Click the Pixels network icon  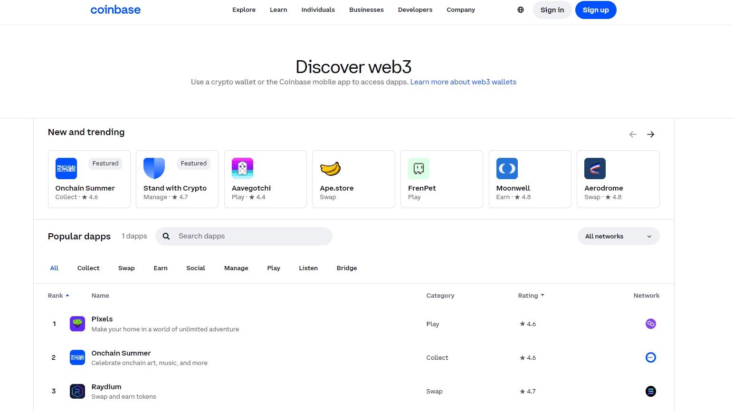(650, 324)
